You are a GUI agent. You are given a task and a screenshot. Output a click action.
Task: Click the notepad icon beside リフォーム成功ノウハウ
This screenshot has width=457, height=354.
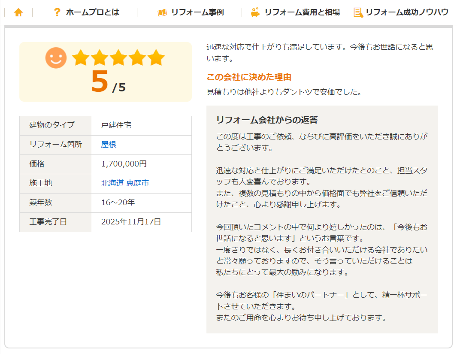point(358,12)
